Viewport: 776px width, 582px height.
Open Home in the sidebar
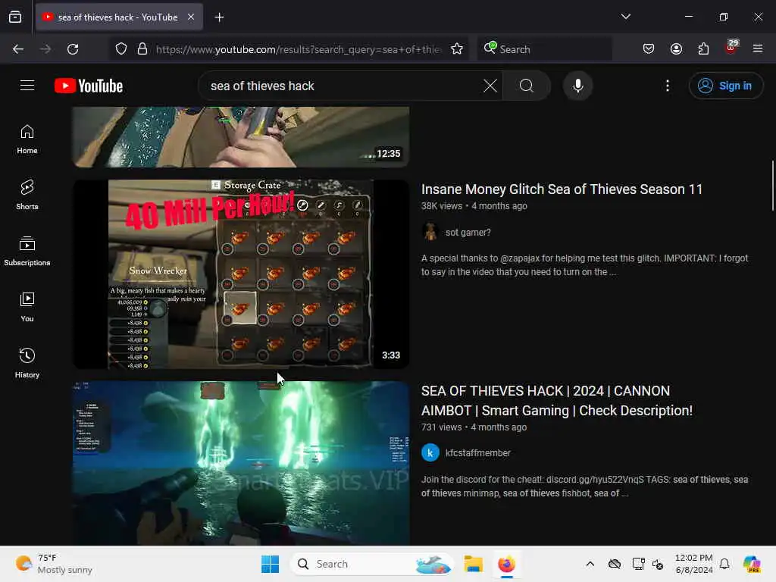click(x=27, y=139)
